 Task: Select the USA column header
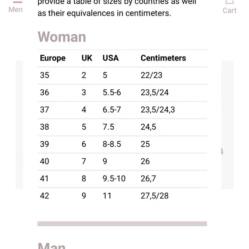110,58
